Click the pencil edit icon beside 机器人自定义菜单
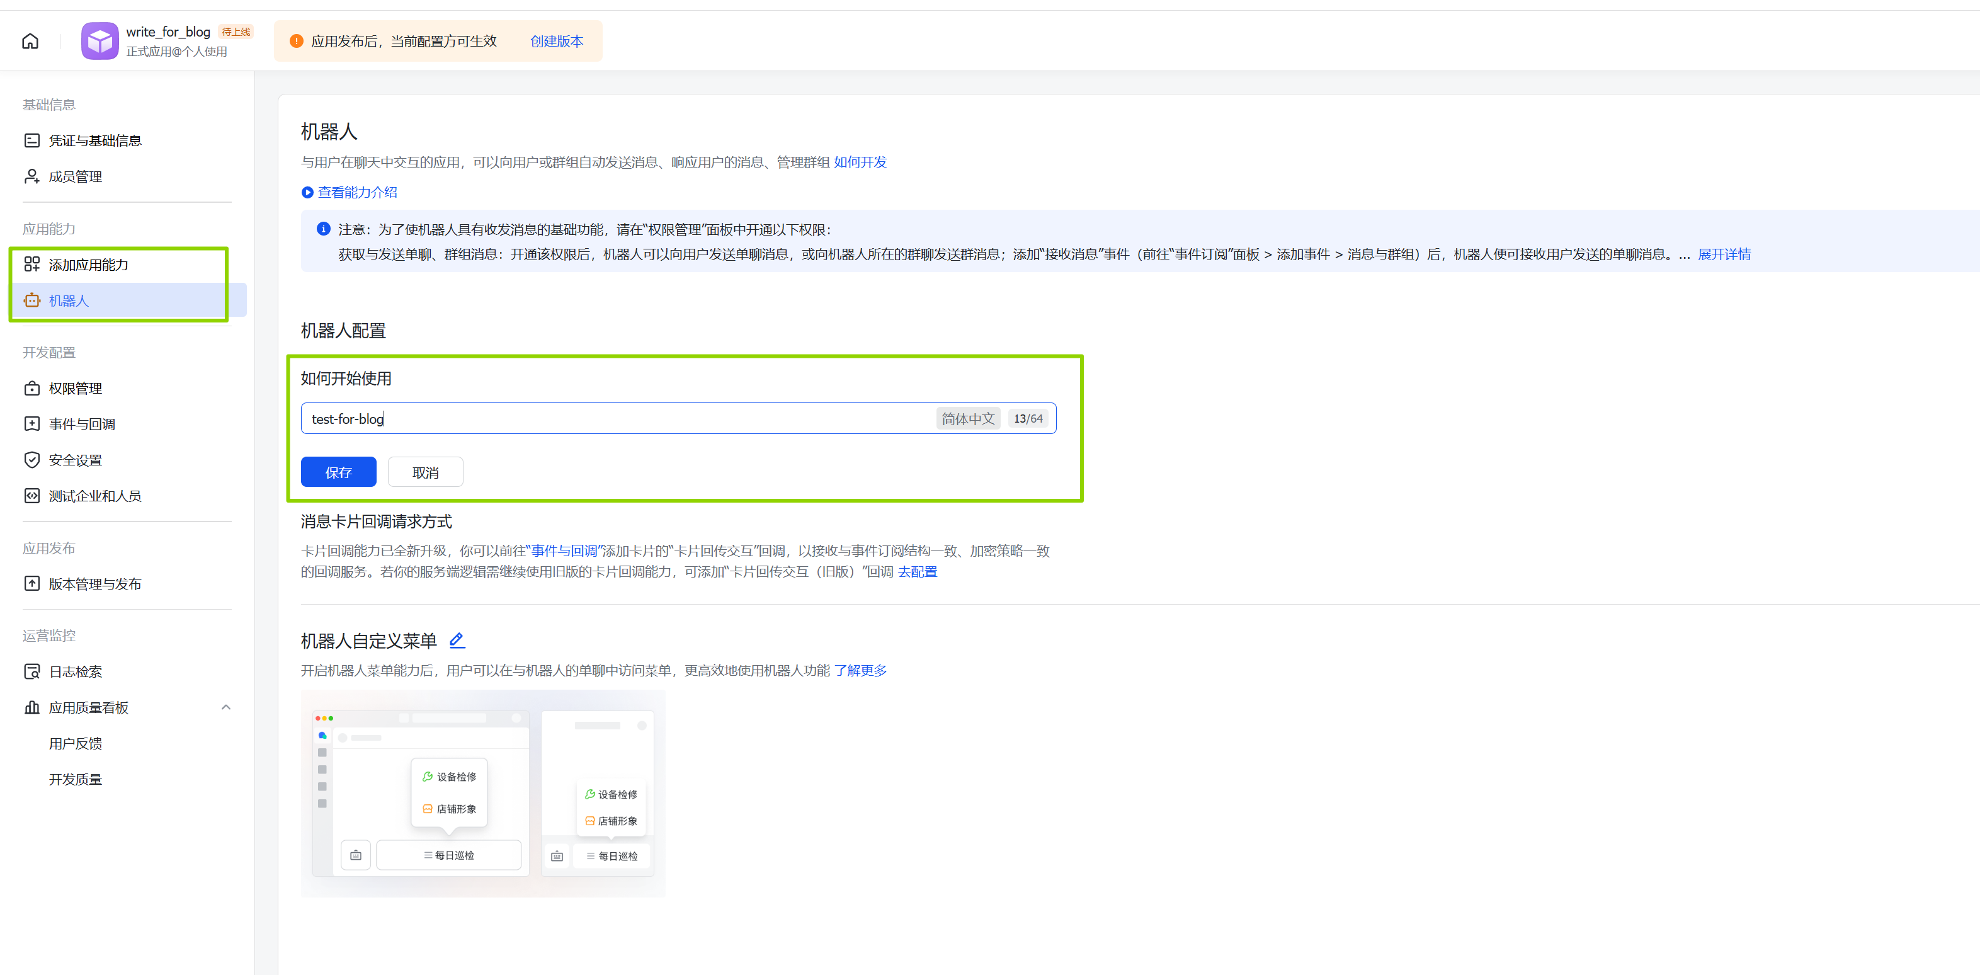Screen dimensions: 1980x975 [457, 640]
